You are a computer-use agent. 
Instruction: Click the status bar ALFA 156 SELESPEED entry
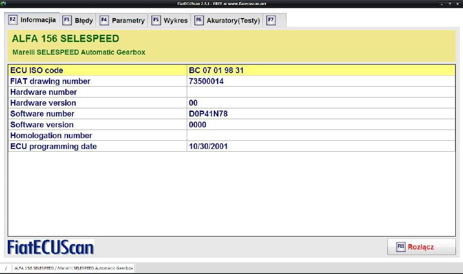[74, 268]
